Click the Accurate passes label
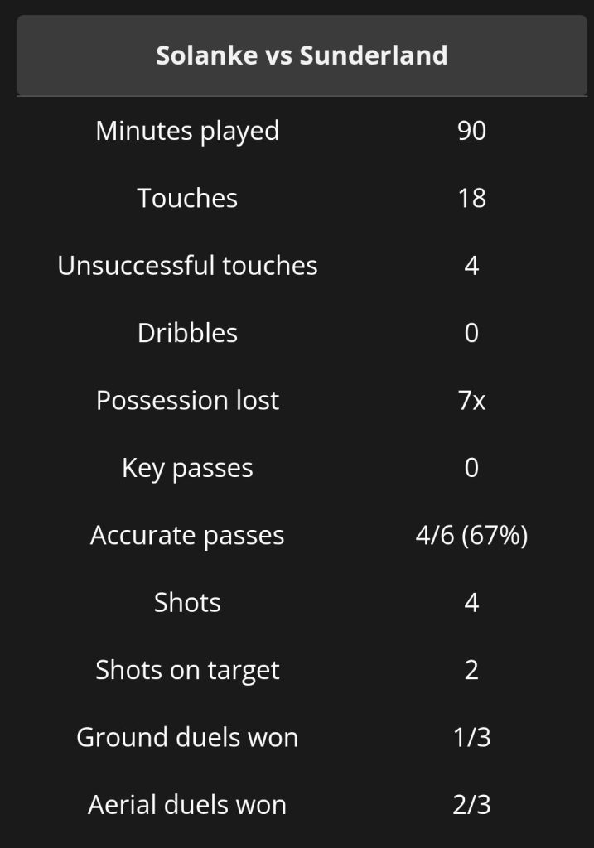 point(187,535)
